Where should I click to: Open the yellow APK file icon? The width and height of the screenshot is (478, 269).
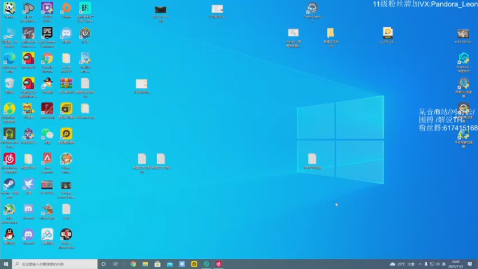pyautogui.click(x=388, y=33)
